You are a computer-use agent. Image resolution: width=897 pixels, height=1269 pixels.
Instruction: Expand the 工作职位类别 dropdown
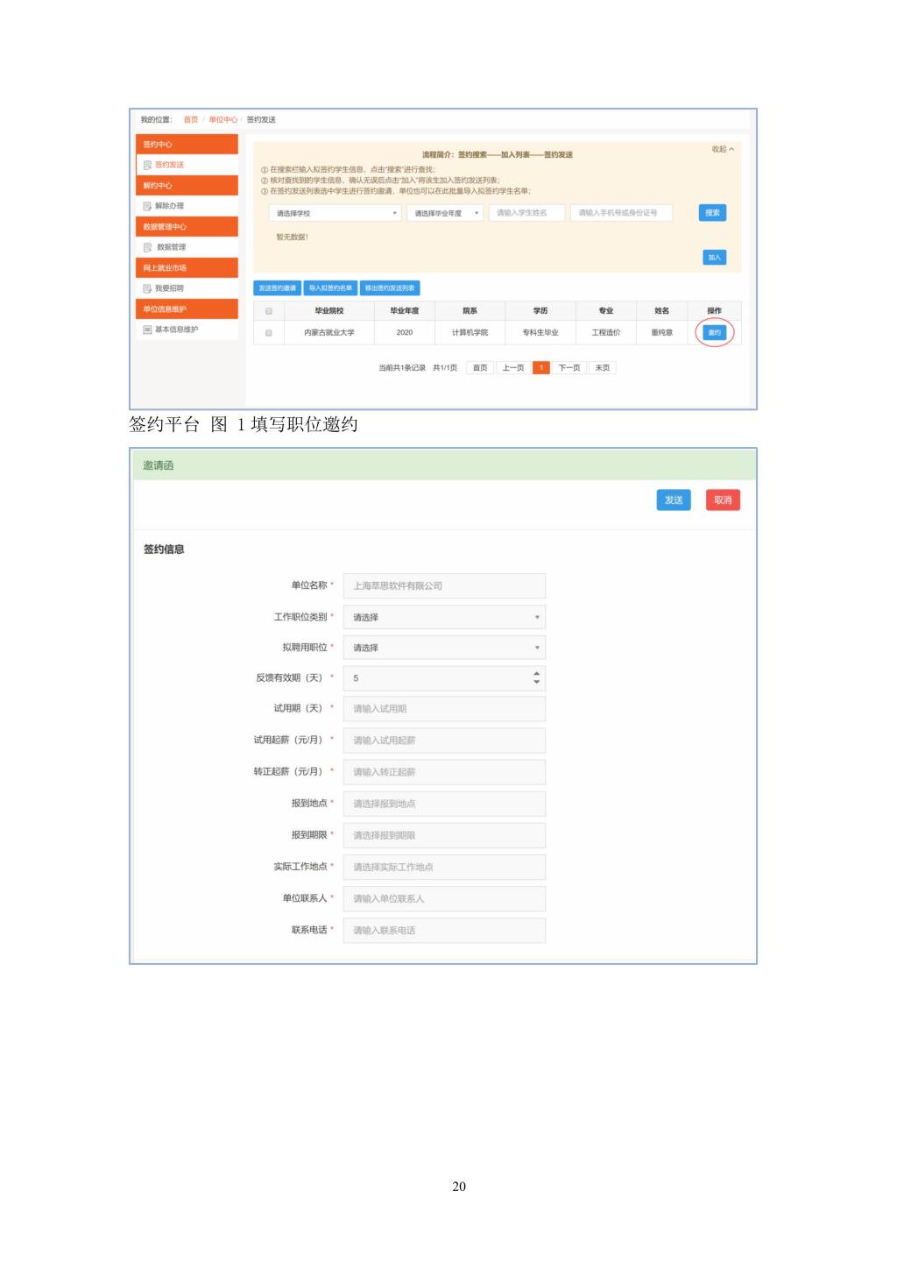[x=444, y=617]
